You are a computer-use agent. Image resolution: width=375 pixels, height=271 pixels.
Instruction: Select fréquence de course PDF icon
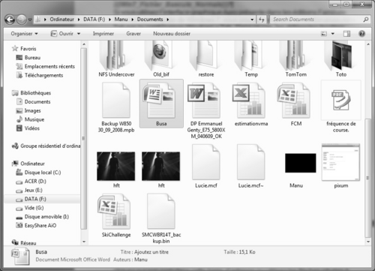click(x=341, y=100)
